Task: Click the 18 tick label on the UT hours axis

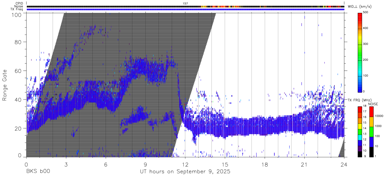Action: click(x=265, y=165)
